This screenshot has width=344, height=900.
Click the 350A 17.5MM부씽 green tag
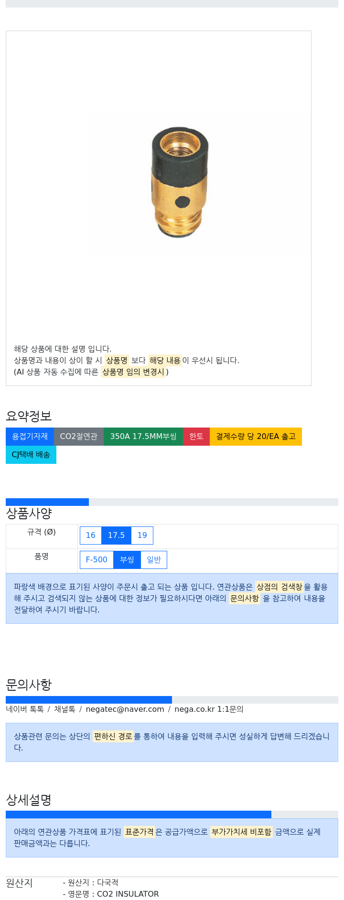(143, 437)
